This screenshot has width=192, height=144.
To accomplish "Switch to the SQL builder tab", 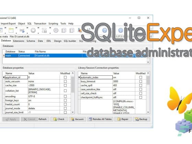I will point(70,41).
